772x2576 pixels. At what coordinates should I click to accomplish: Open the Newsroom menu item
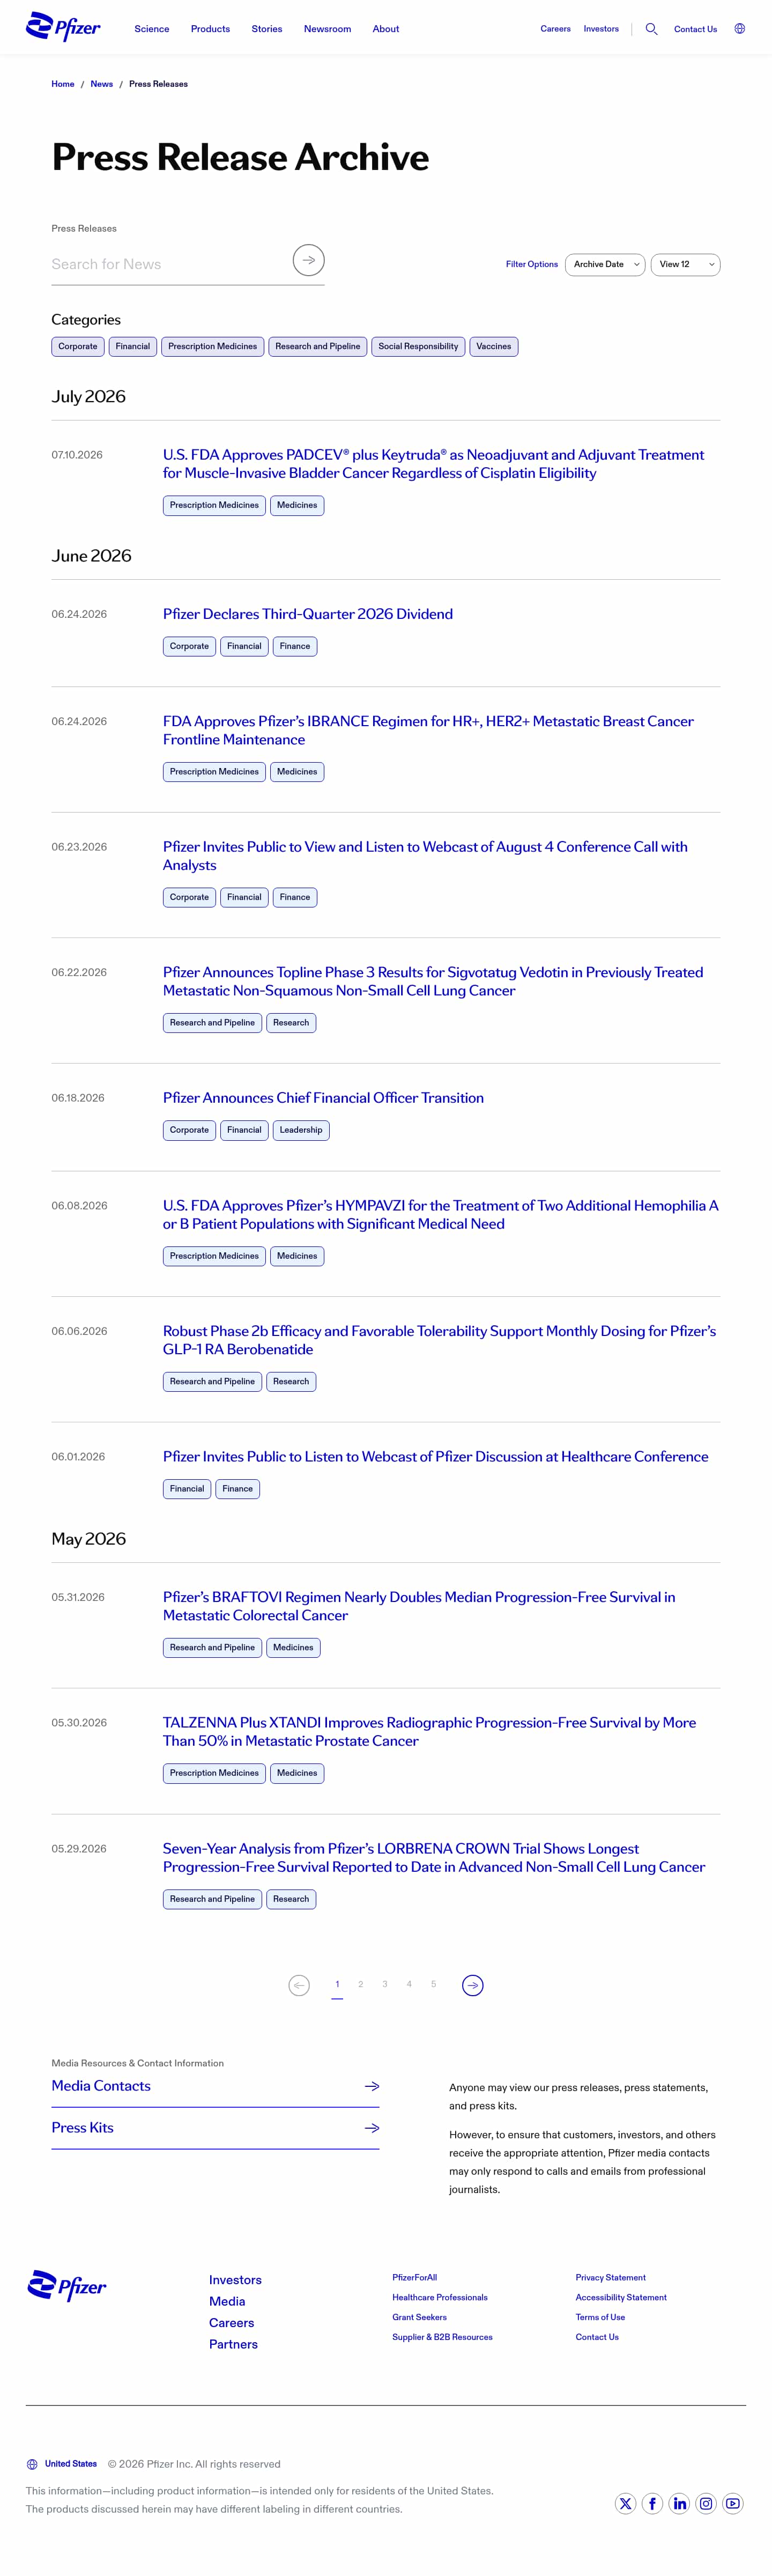[x=327, y=29]
